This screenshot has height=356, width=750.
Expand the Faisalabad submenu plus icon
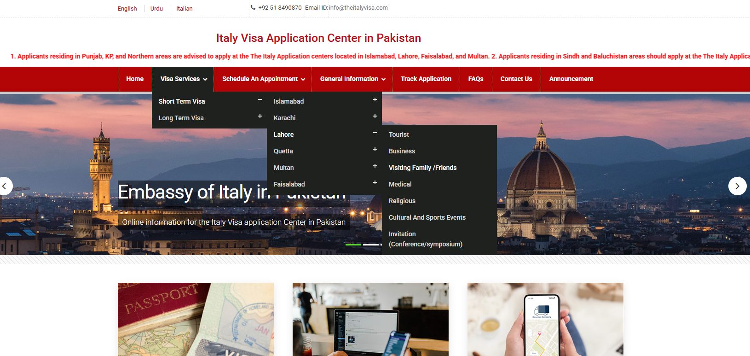coord(375,182)
